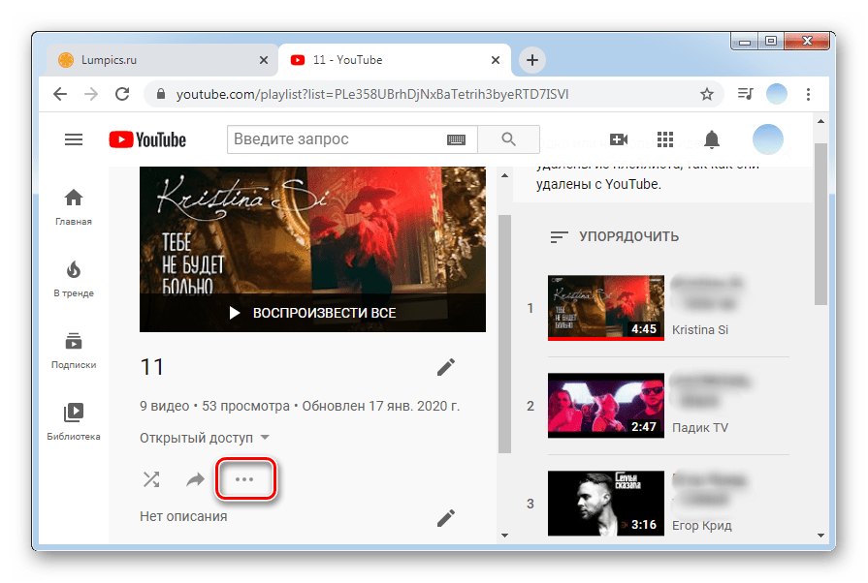This screenshot has width=868, height=583.
Task: Open the YouTube apps grid
Action: pyautogui.click(x=665, y=139)
